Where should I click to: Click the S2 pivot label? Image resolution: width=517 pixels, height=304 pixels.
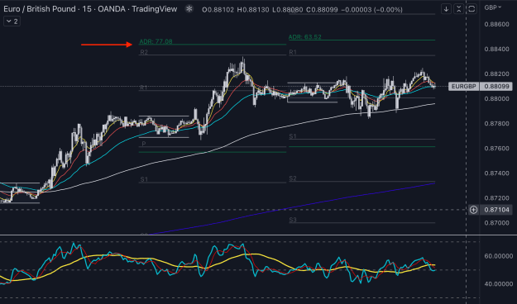[293, 178]
